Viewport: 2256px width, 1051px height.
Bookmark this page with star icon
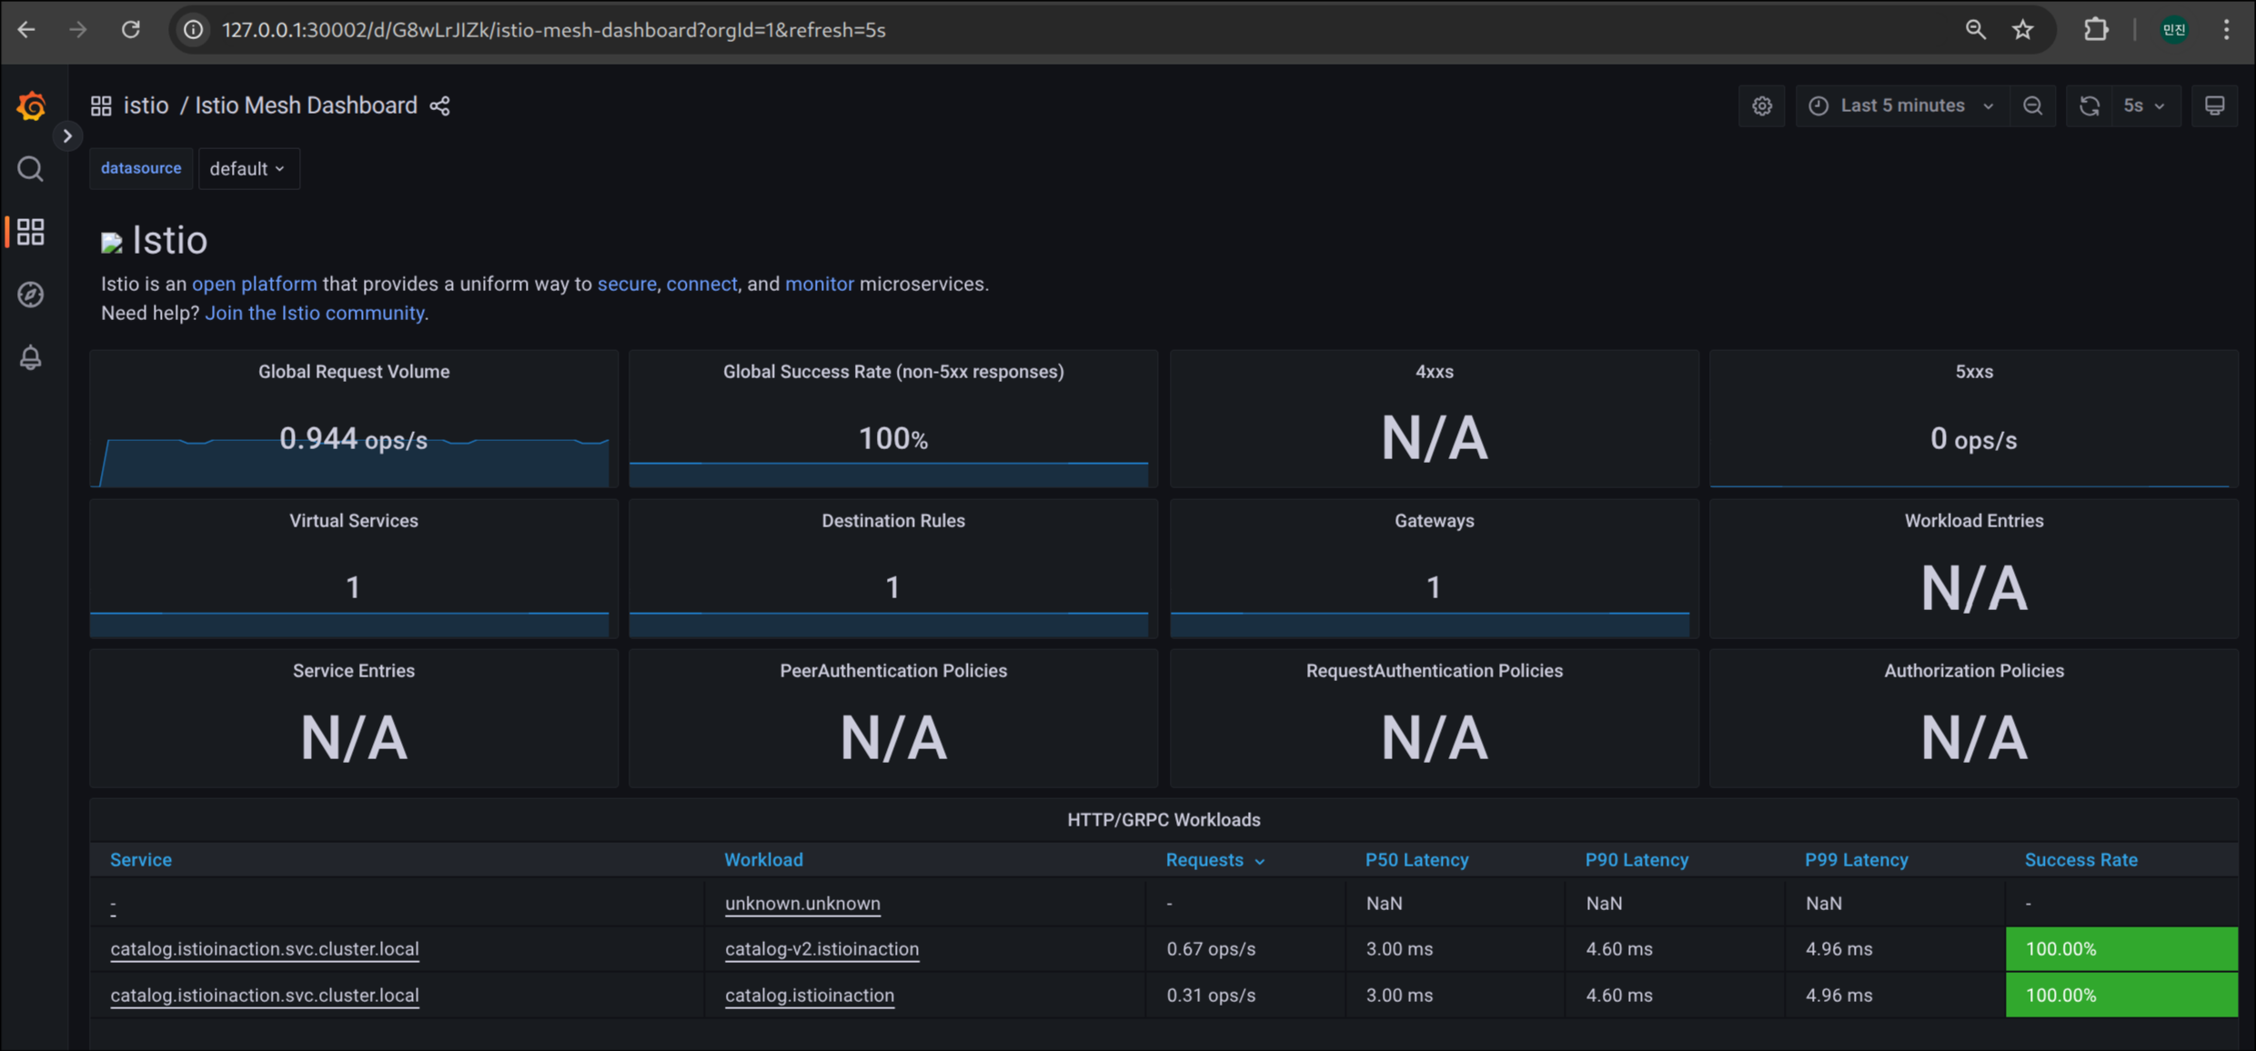click(2023, 30)
